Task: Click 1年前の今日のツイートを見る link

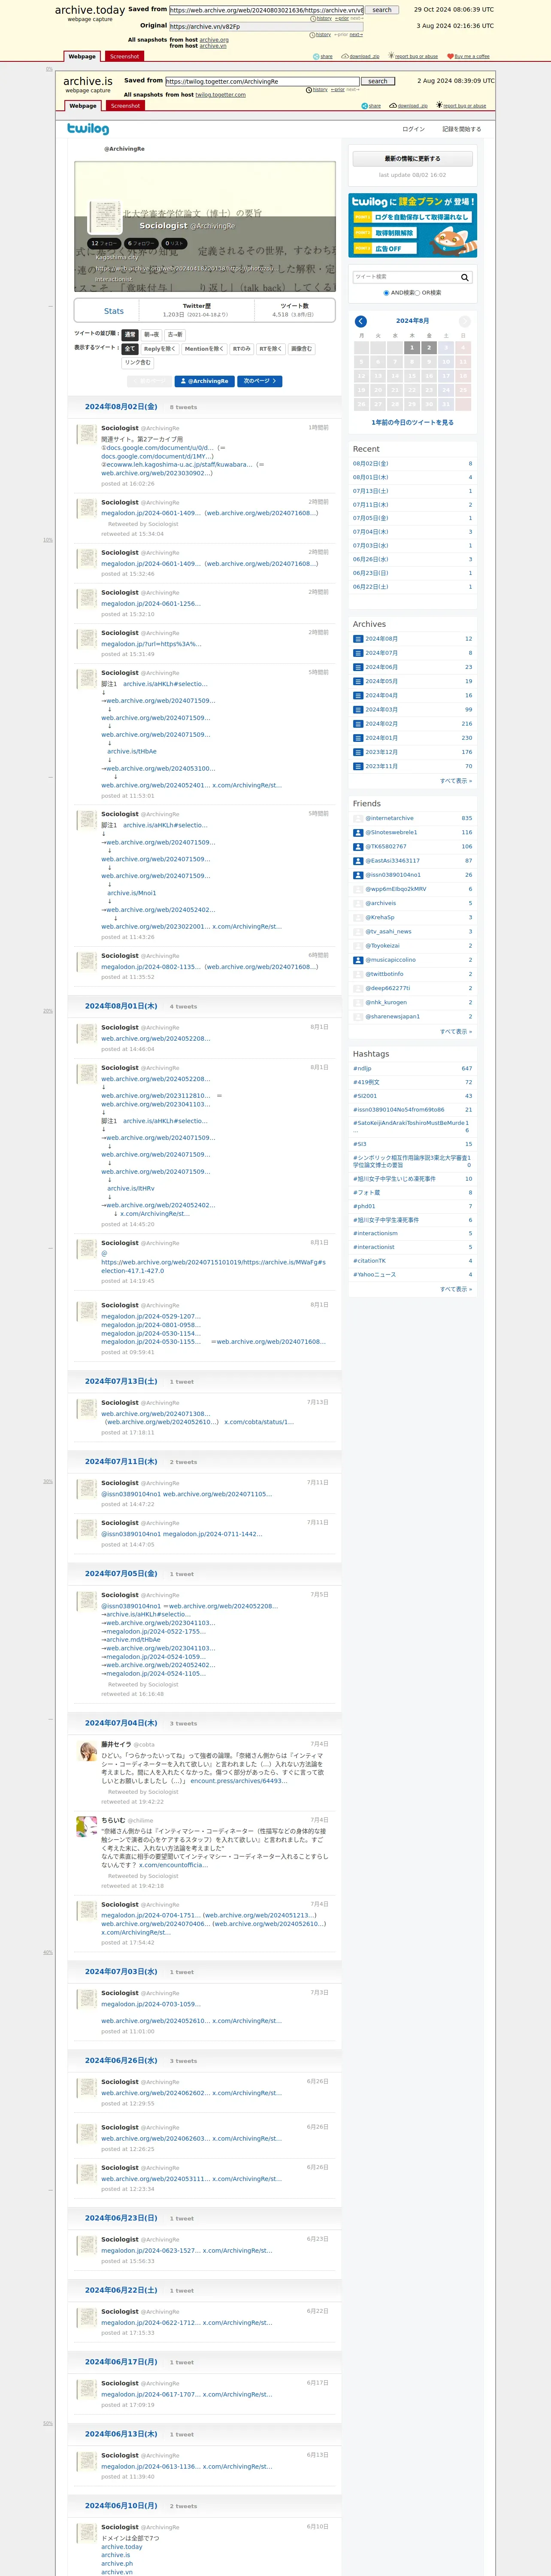Action: [x=413, y=423]
